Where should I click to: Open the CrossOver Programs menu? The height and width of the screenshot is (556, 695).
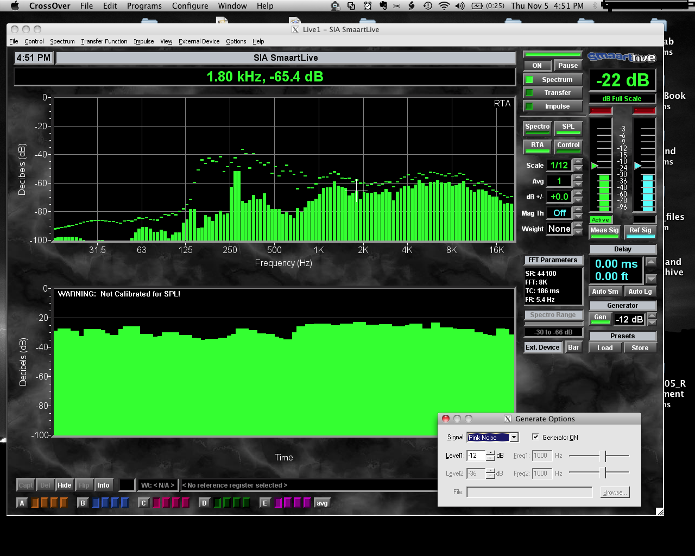(x=144, y=6)
